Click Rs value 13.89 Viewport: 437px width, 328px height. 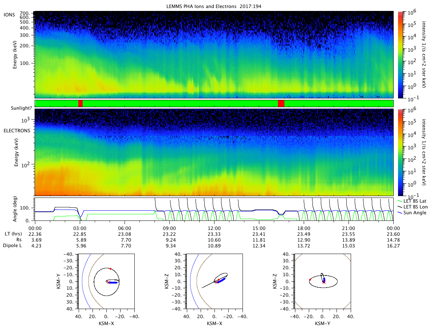[349, 239]
